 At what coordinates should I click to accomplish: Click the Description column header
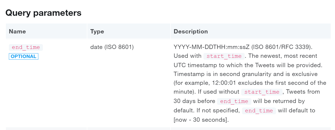191,31
